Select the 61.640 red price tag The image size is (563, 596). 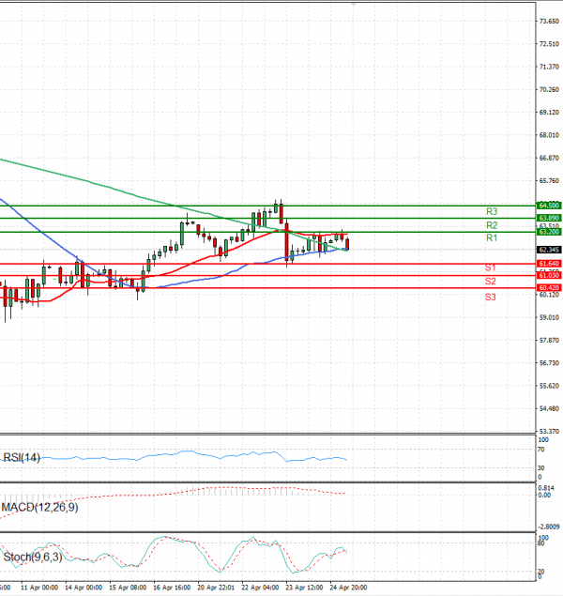548,265
